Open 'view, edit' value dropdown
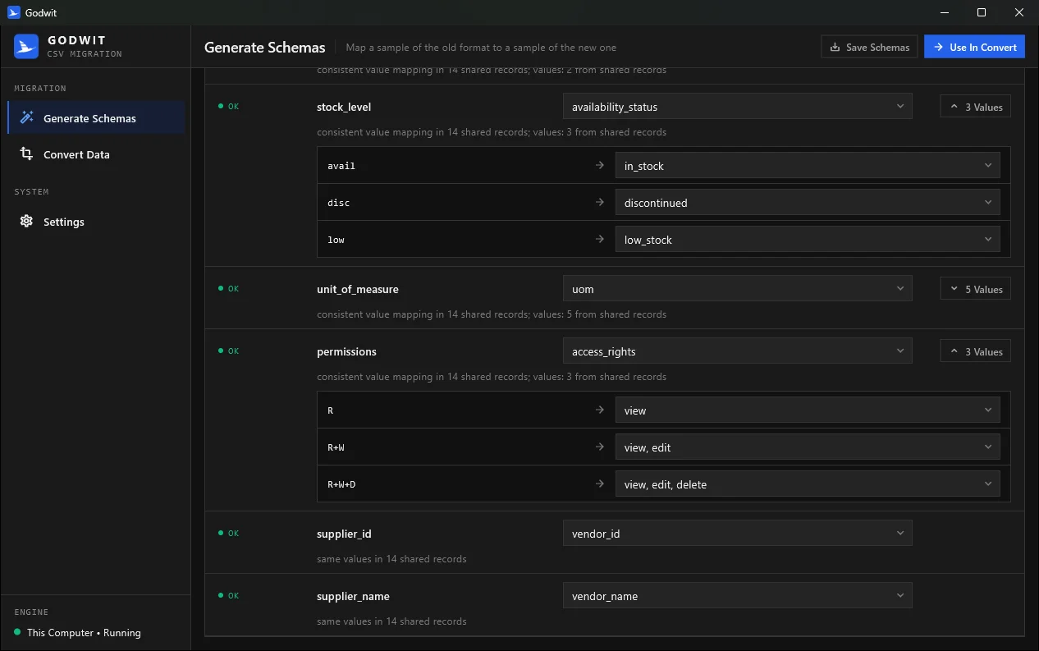Screen dimensions: 1039x651 pos(808,447)
